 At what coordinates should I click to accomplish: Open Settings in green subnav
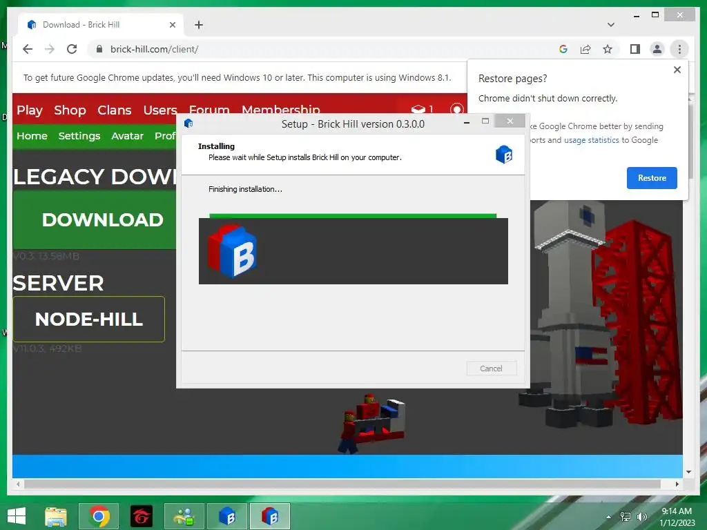79,136
